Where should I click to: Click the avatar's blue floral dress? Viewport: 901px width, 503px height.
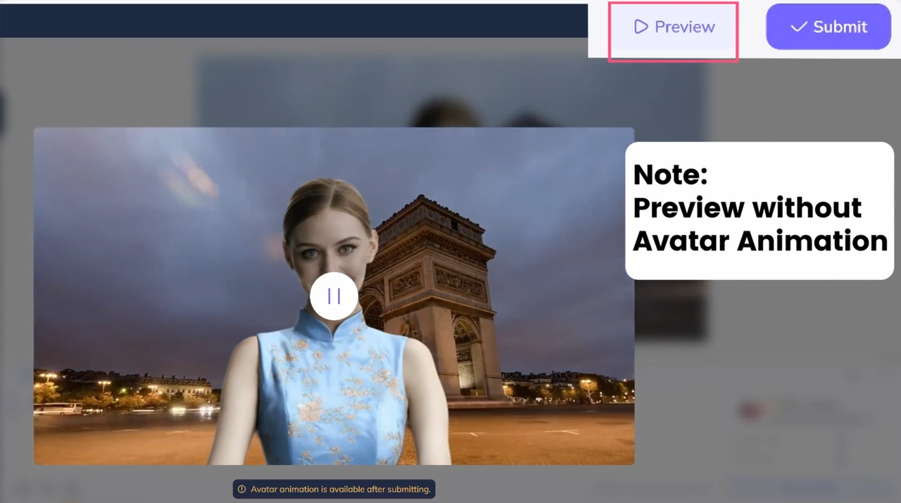(331, 394)
